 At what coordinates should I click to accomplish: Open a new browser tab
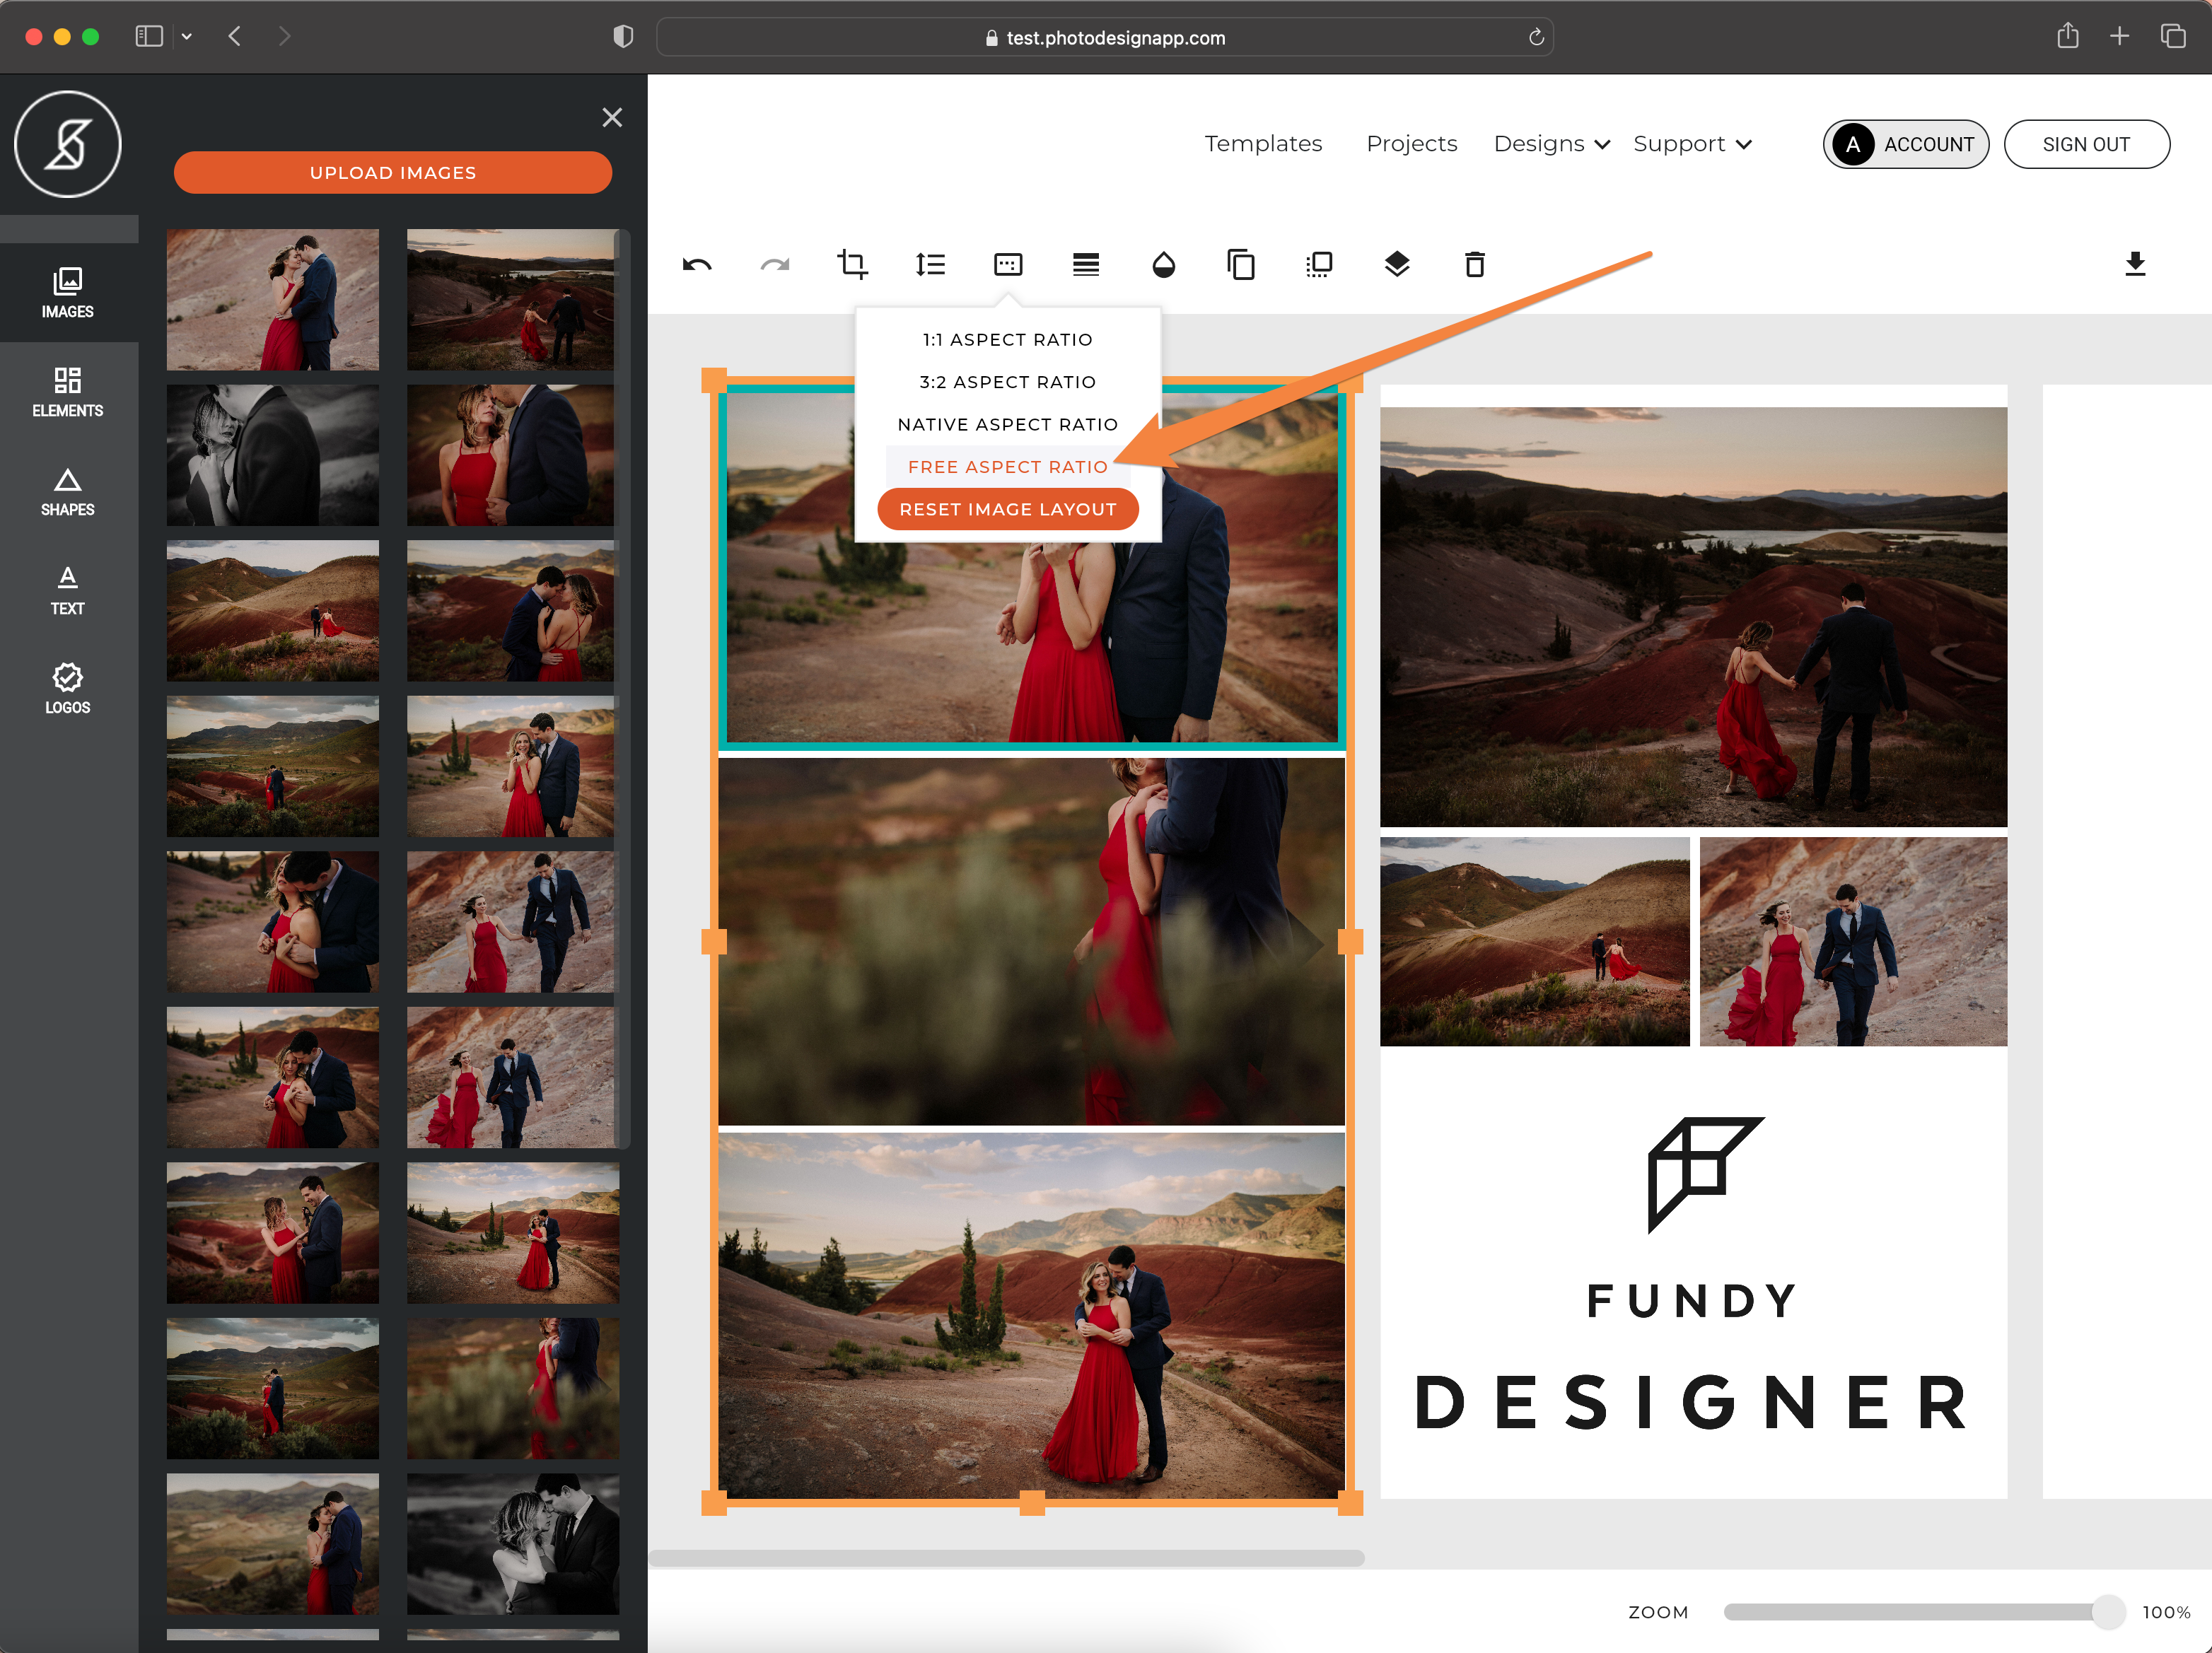tap(2119, 37)
